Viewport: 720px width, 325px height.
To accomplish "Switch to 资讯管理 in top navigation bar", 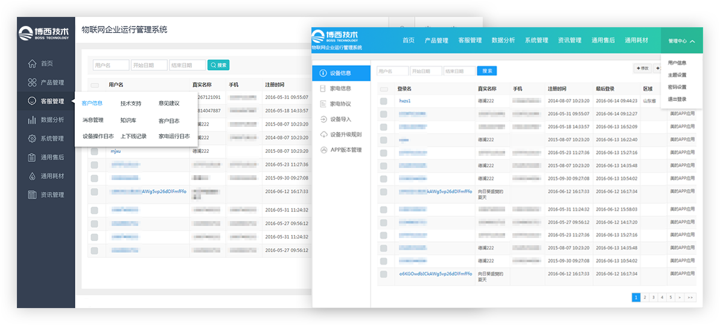I will pyautogui.click(x=569, y=40).
